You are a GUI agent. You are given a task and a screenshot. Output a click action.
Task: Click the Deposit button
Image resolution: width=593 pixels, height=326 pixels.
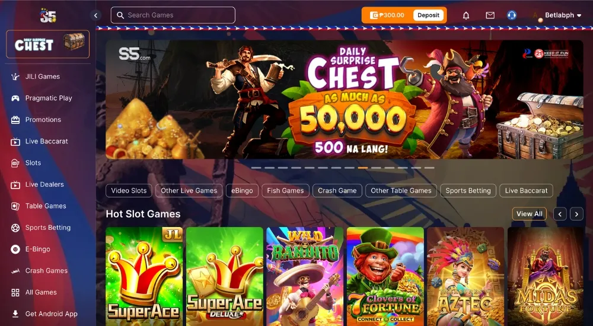point(428,15)
